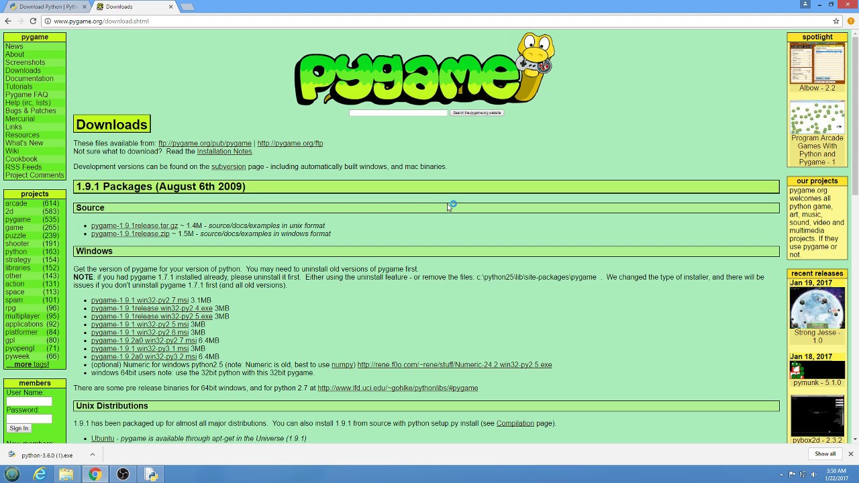
Task: Click the pygame site search field
Action: [x=398, y=113]
